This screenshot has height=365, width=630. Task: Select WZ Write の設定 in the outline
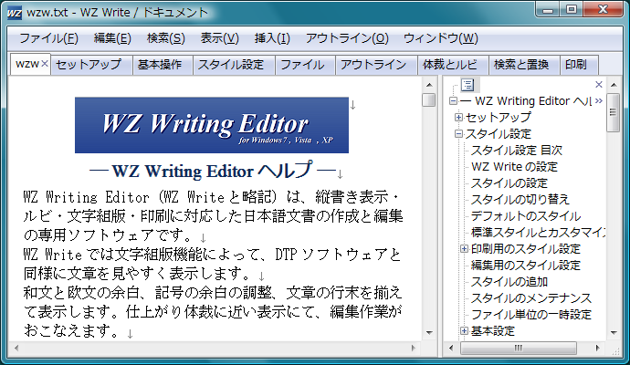515,167
